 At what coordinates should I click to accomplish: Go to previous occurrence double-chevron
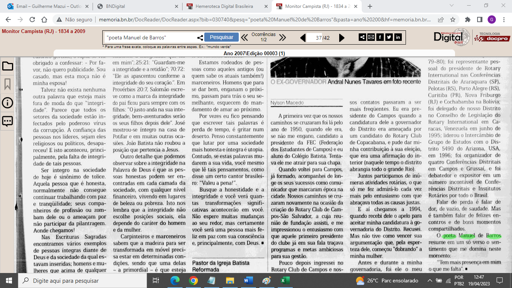[244, 37]
